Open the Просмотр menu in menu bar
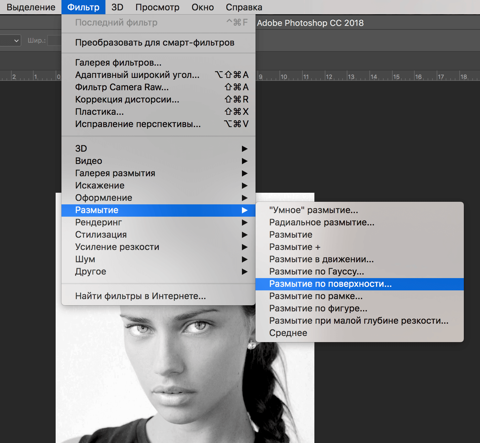 [157, 7]
